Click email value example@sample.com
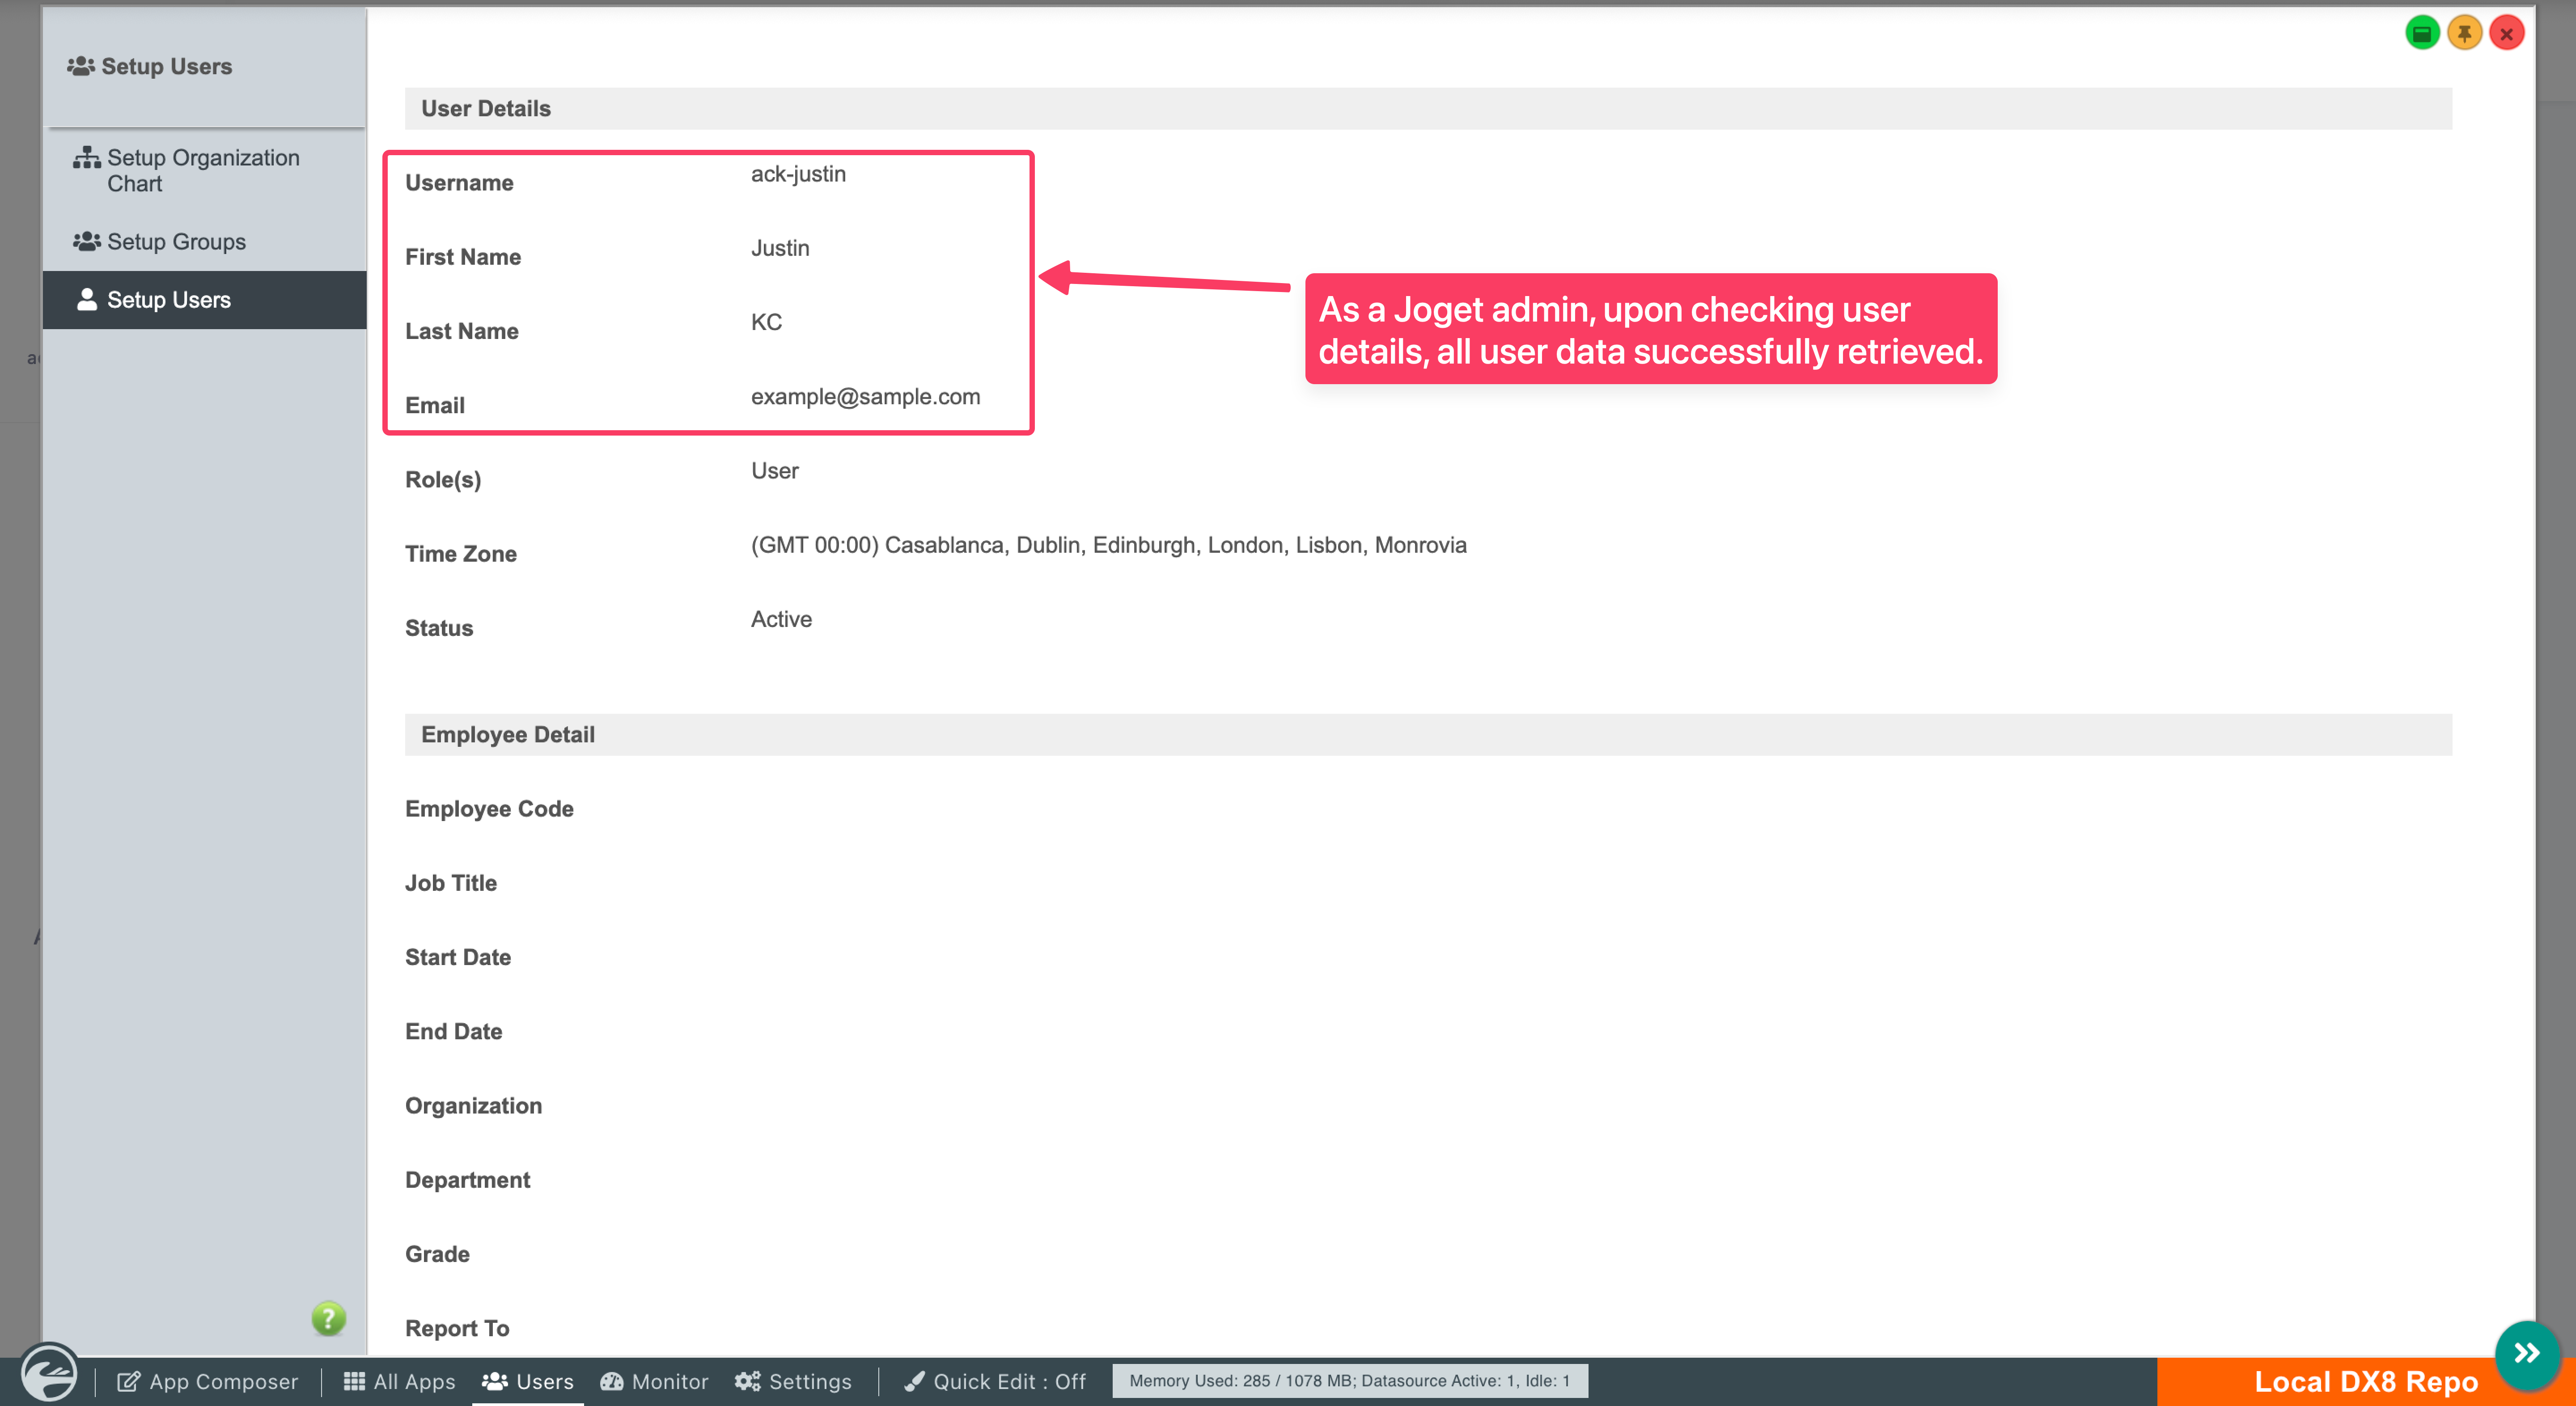 click(865, 397)
